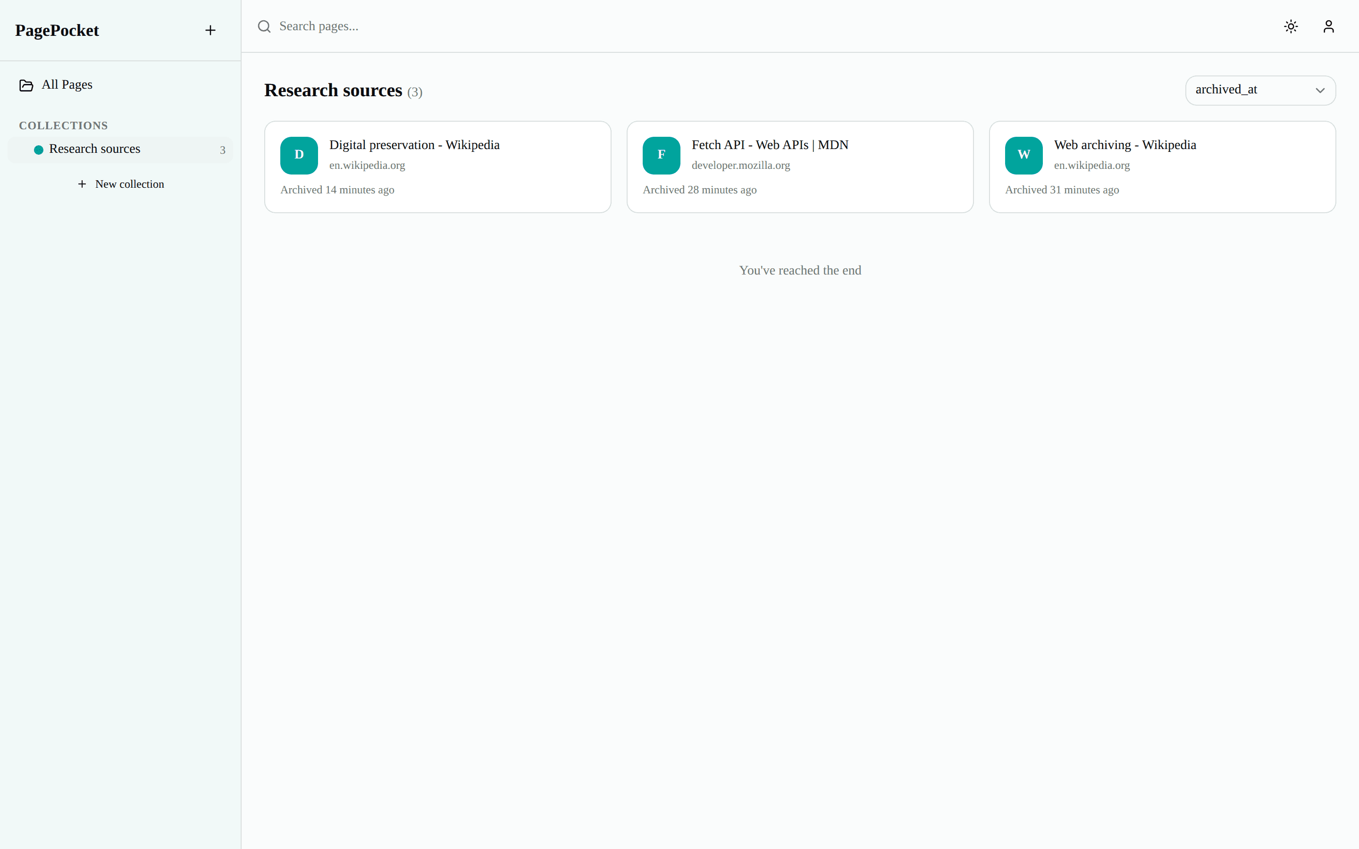Focus the Search pages input field
The width and height of the screenshot is (1359, 849).
758,26
